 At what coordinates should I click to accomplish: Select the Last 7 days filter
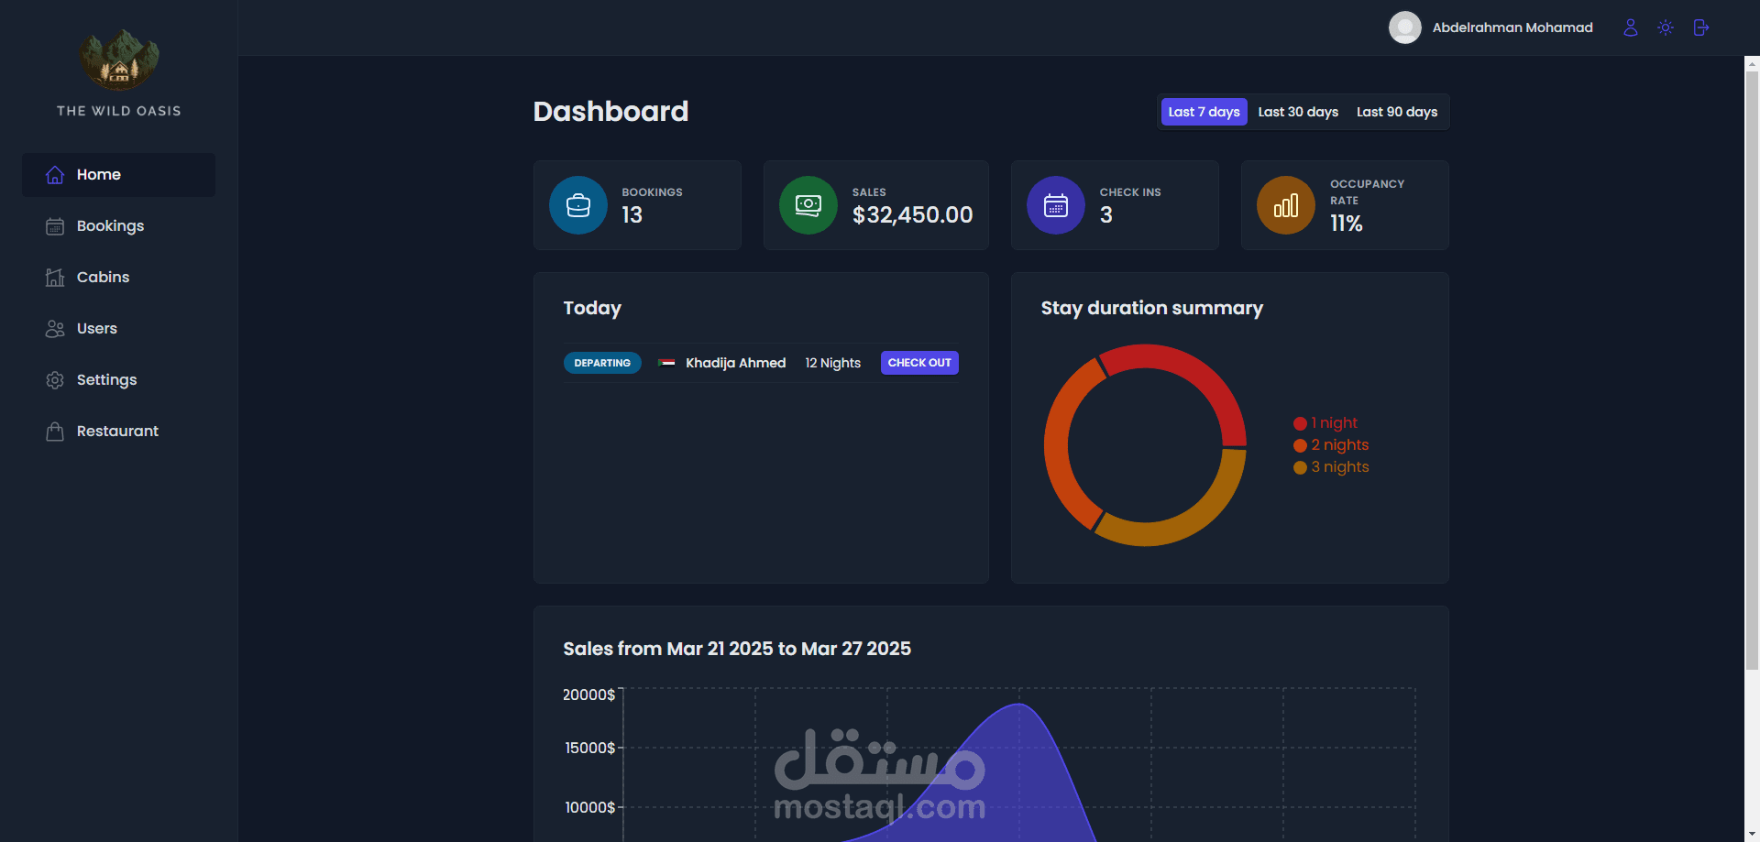click(x=1204, y=112)
